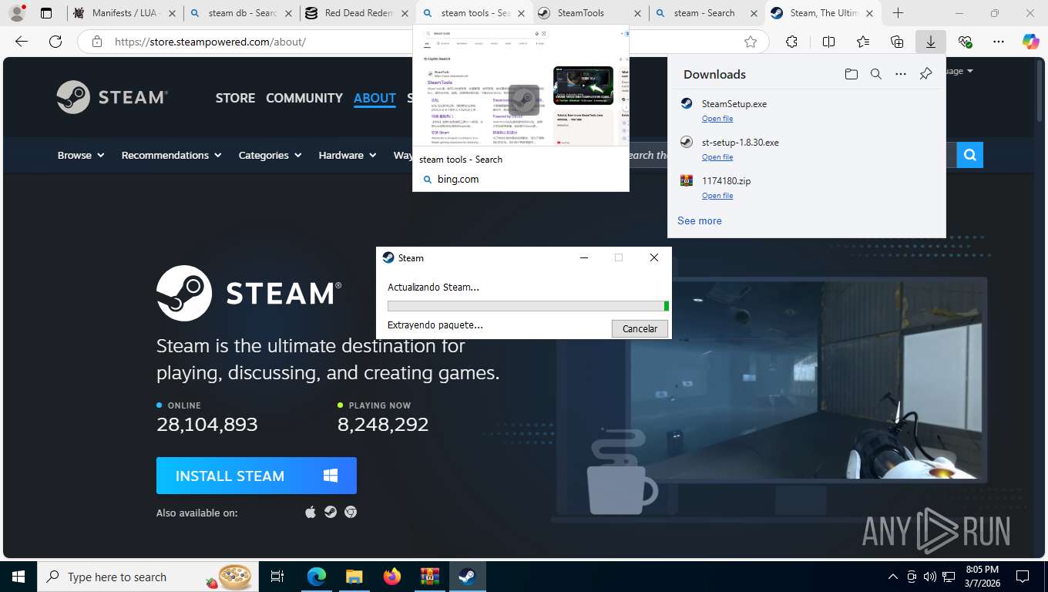The image size is (1048, 592).
Task: Open the language dropdown
Action: click(960, 71)
